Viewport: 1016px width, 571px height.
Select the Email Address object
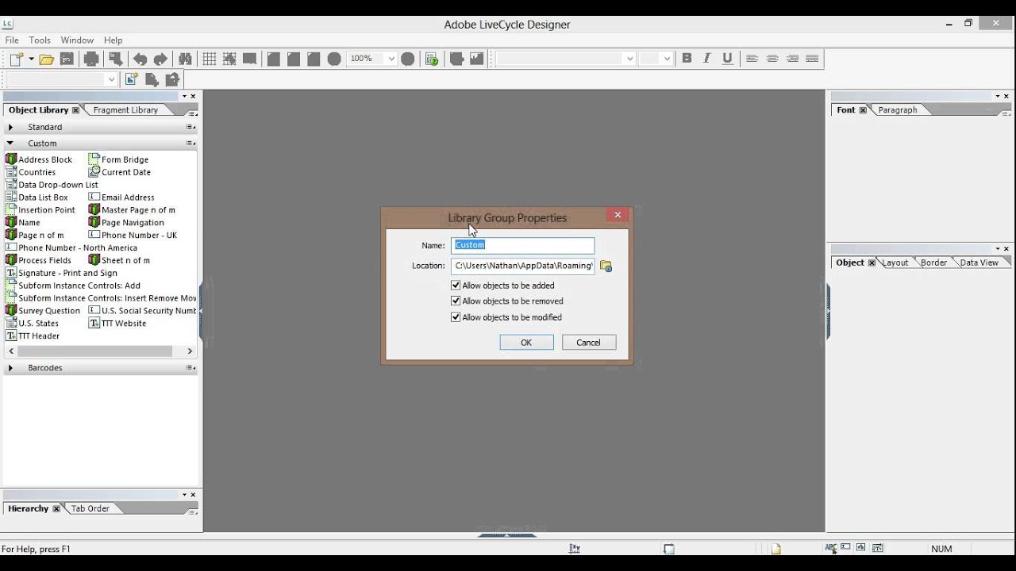coord(121,197)
